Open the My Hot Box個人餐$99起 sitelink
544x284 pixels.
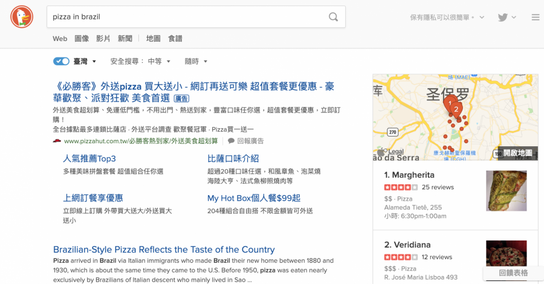coord(254,198)
